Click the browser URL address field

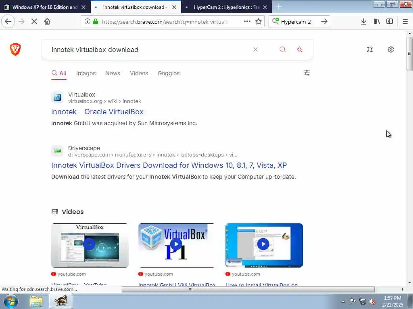tap(165, 22)
